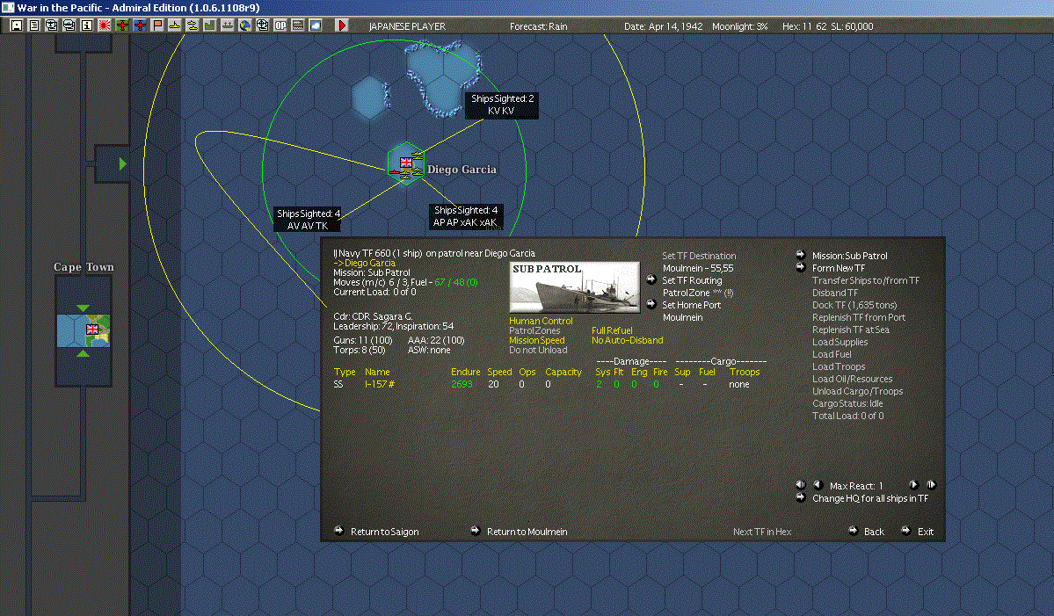The height and width of the screenshot is (616, 1054).
Task: Click the floppy disk save icon in toolbar
Action: [17, 25]
